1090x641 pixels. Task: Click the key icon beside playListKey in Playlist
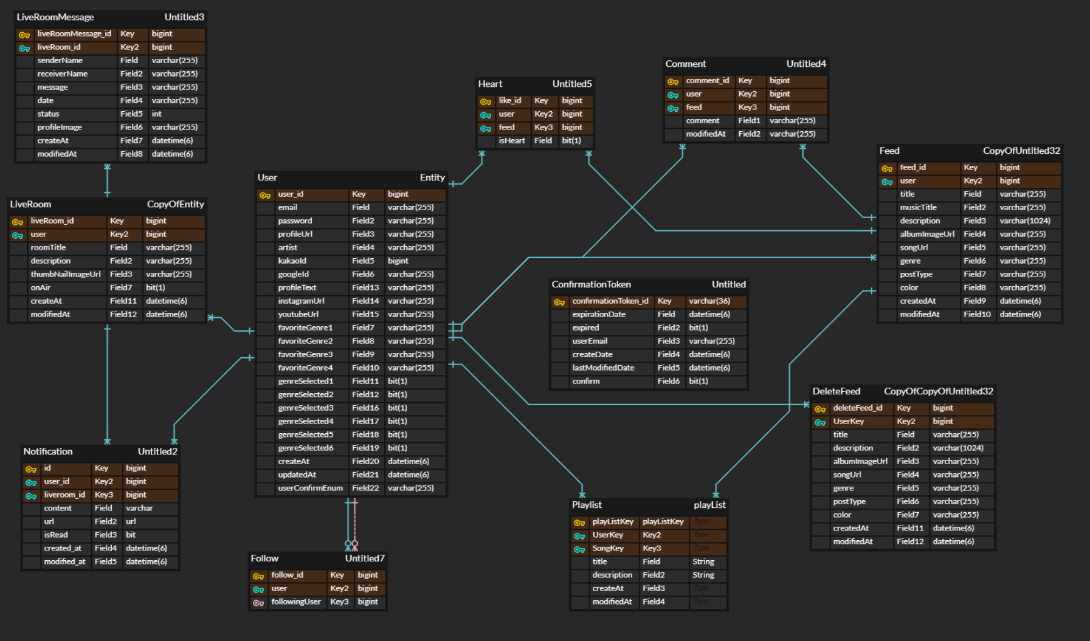(579, 521)
